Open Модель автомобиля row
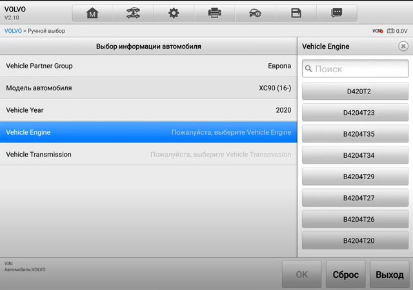Image resolution: width=413 pixels, height=290 pixels. point(148,88)
